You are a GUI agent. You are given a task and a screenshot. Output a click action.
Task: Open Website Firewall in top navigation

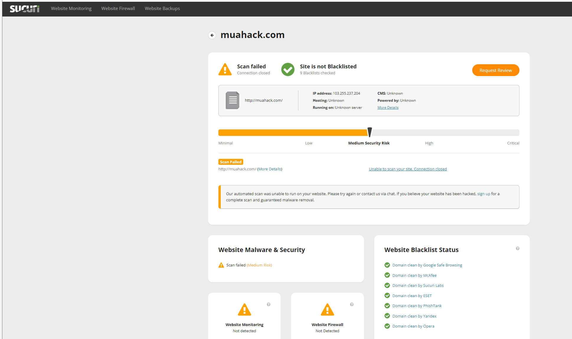[x=118, y=9]
